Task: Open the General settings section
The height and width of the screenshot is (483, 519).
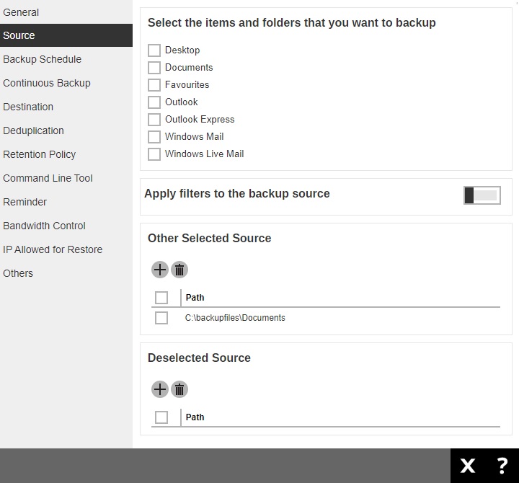Action: point(66,12)
